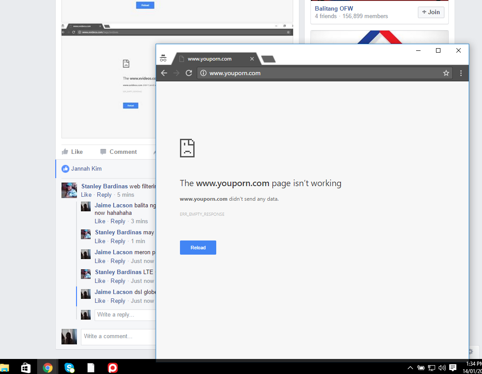Click Write a reply input field
Image resolution: width=482 pixels, height=374 pixels.
pos(126,315)
